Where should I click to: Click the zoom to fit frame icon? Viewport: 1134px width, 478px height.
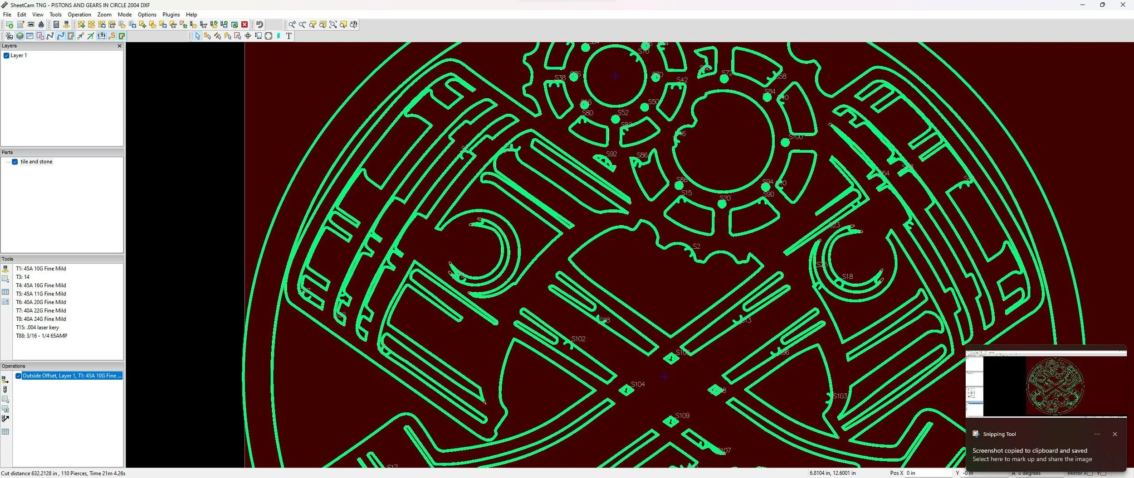(333, 24)
